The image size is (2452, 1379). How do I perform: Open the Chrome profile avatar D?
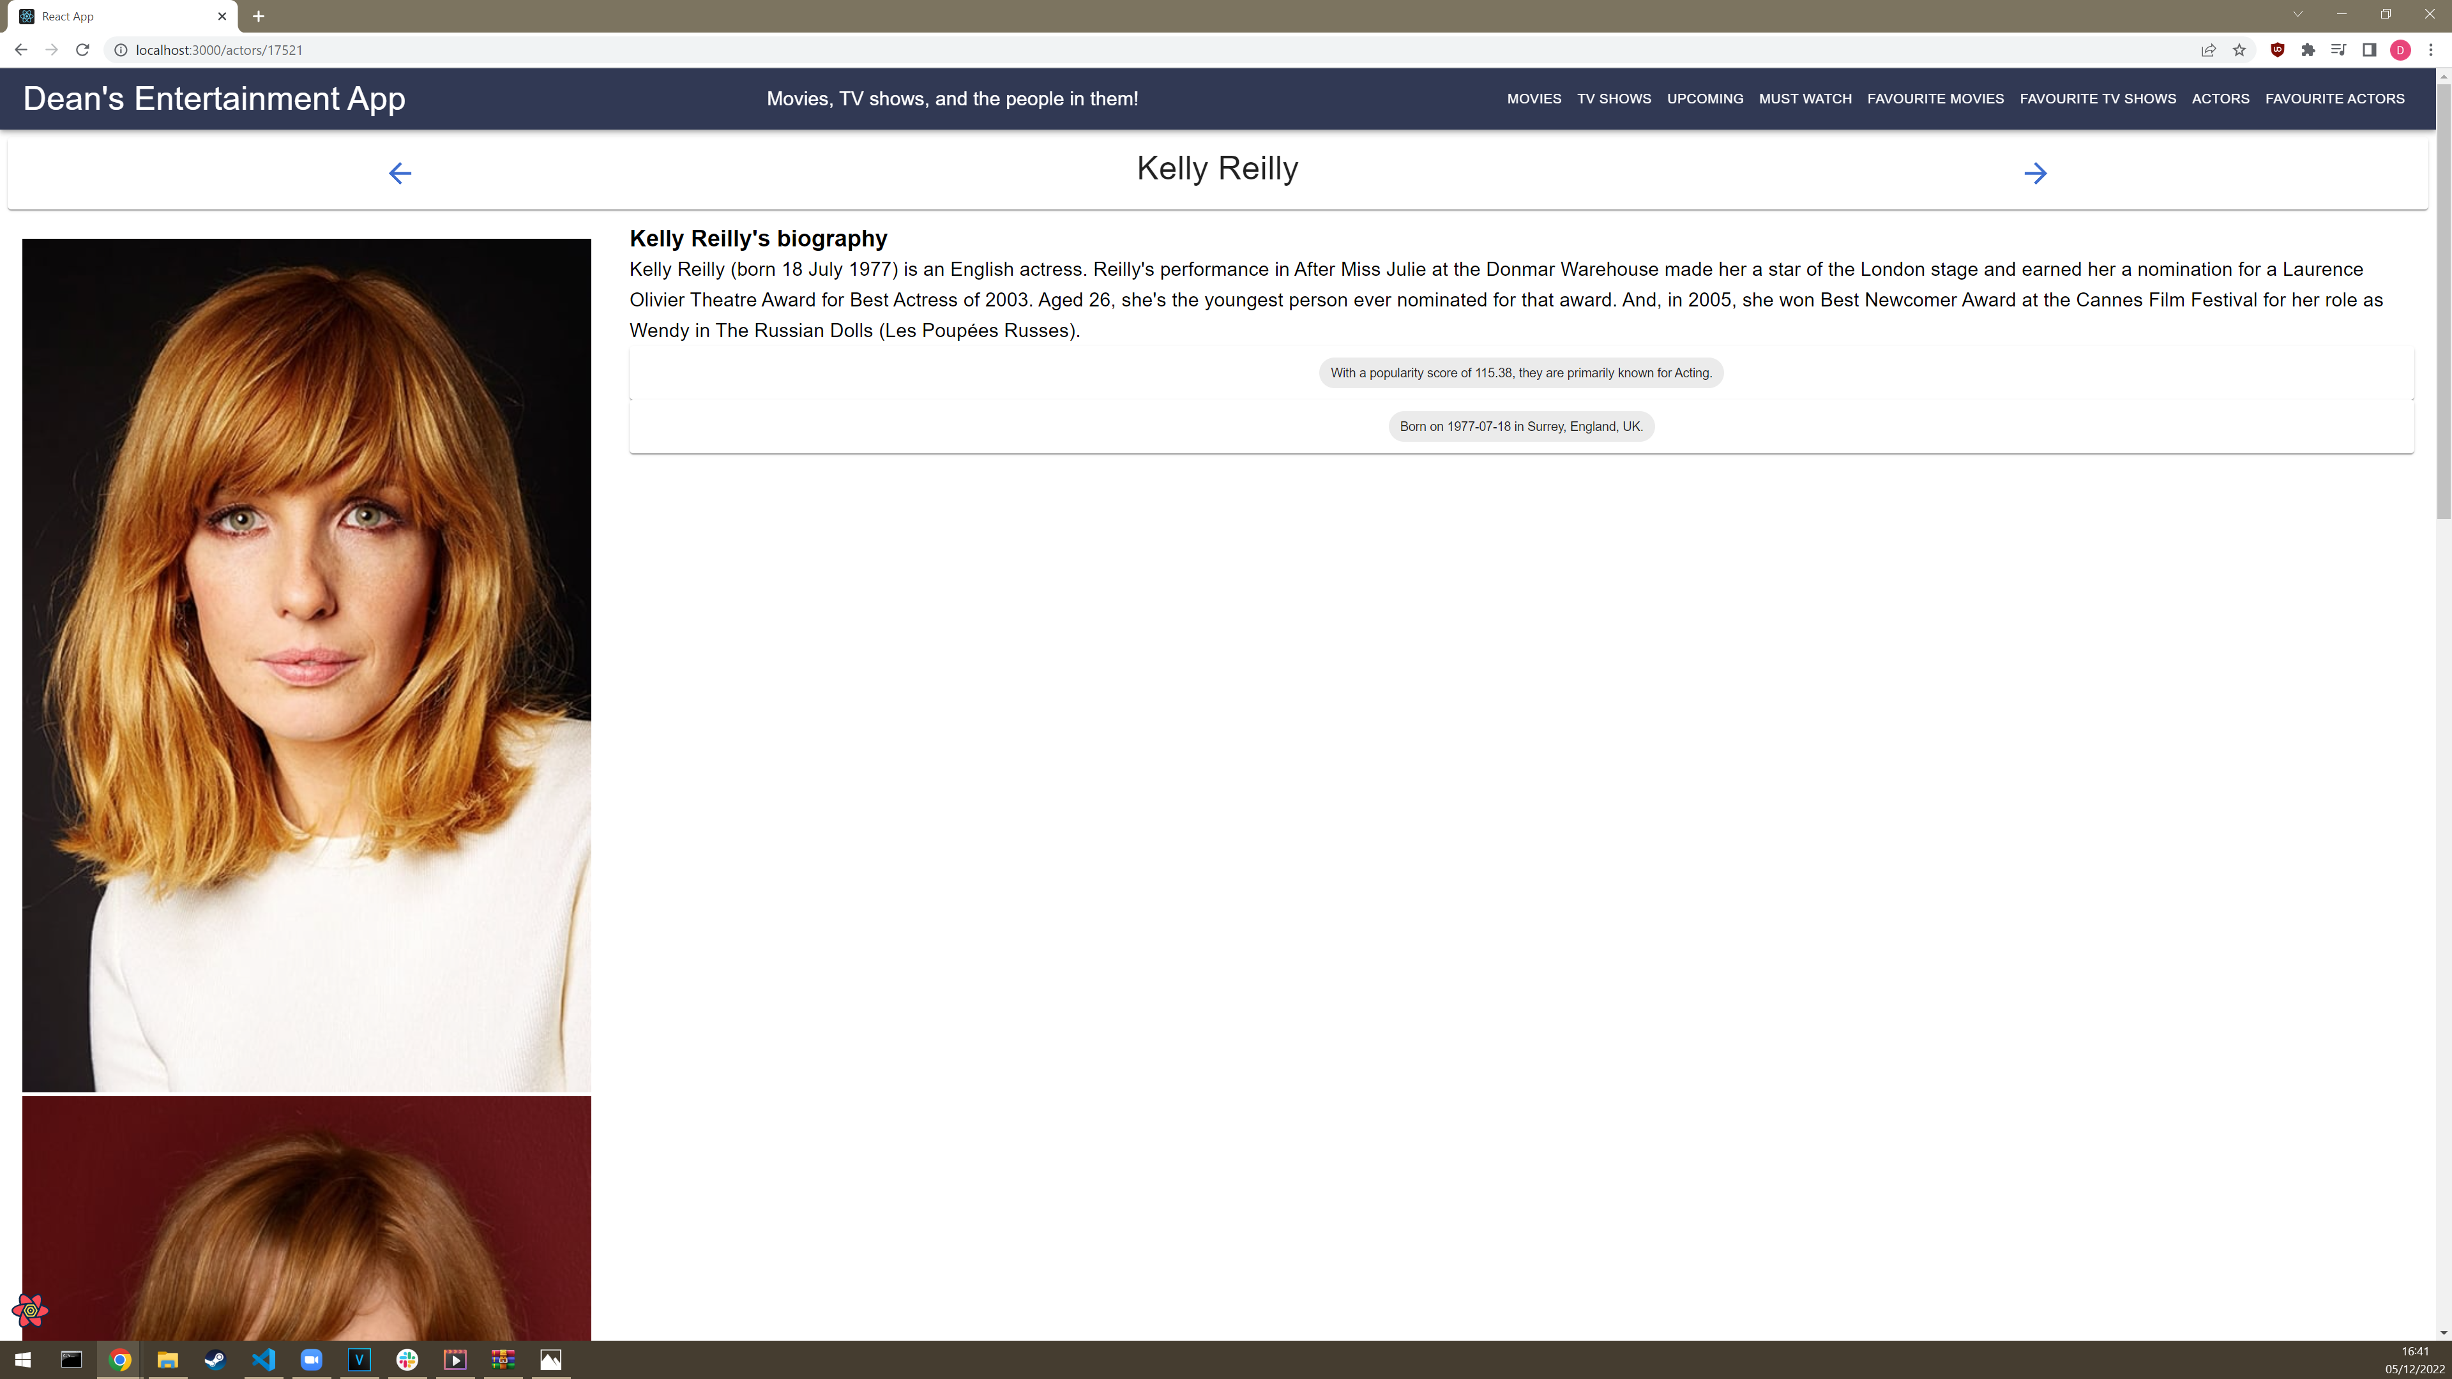[2400, 50]
